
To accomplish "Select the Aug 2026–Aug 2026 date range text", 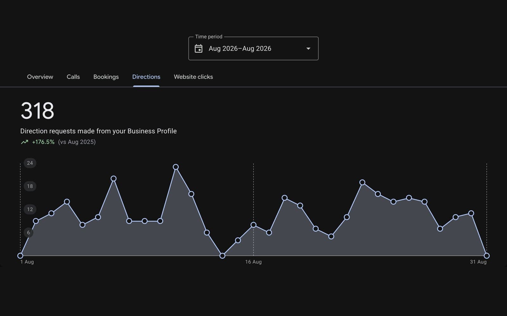I will click(240, 48).
